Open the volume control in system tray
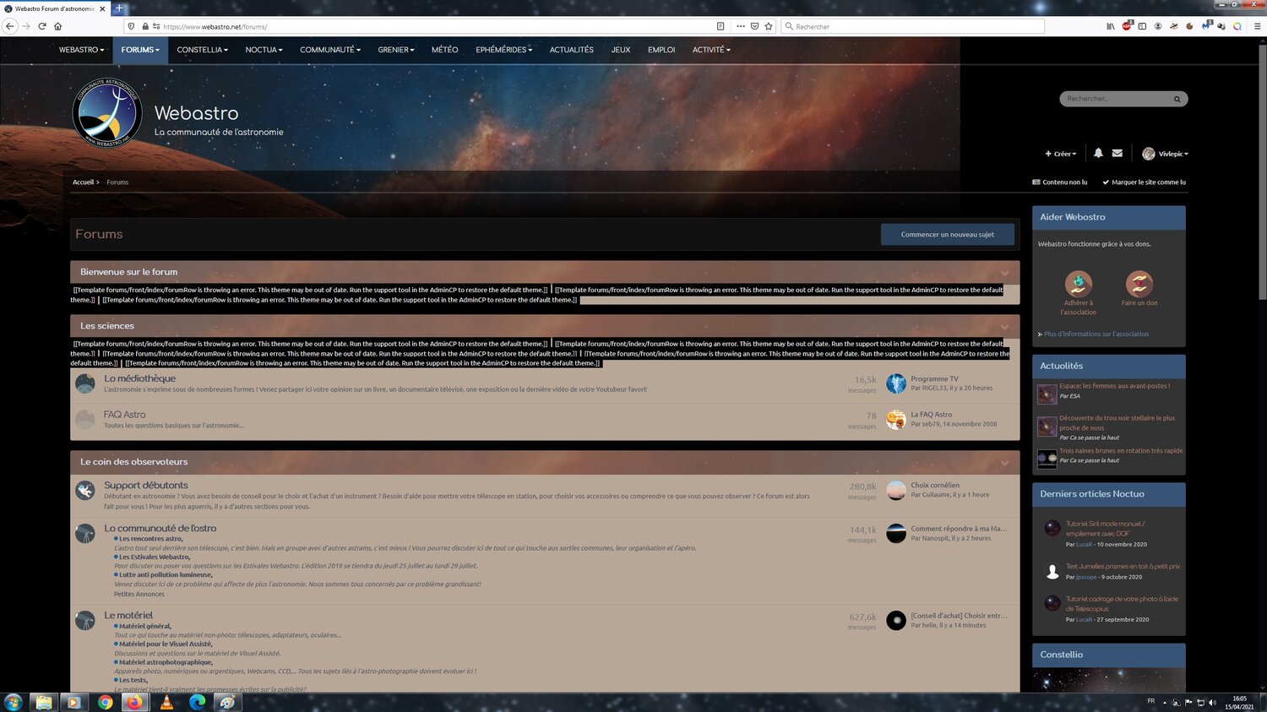 pyautogui.click(x=1213, y=702)
